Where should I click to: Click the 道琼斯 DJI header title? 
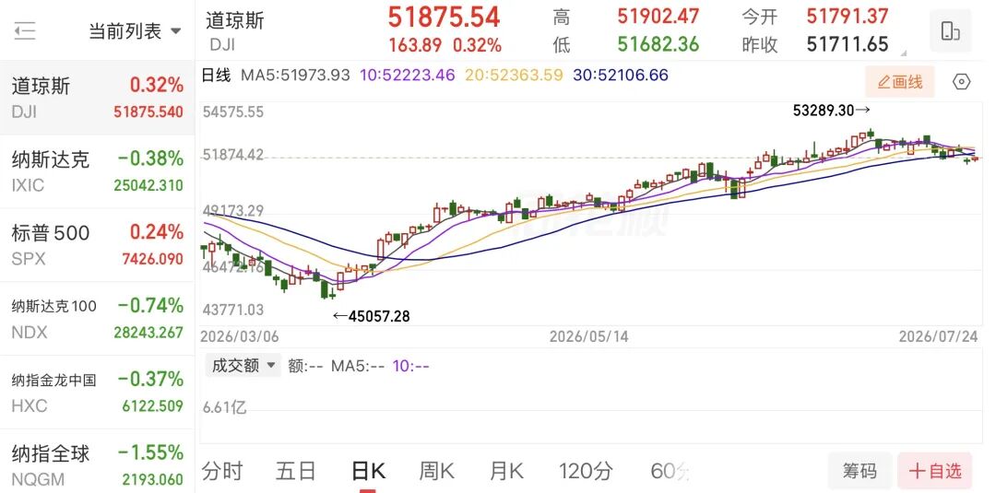(x=234, y=31)
